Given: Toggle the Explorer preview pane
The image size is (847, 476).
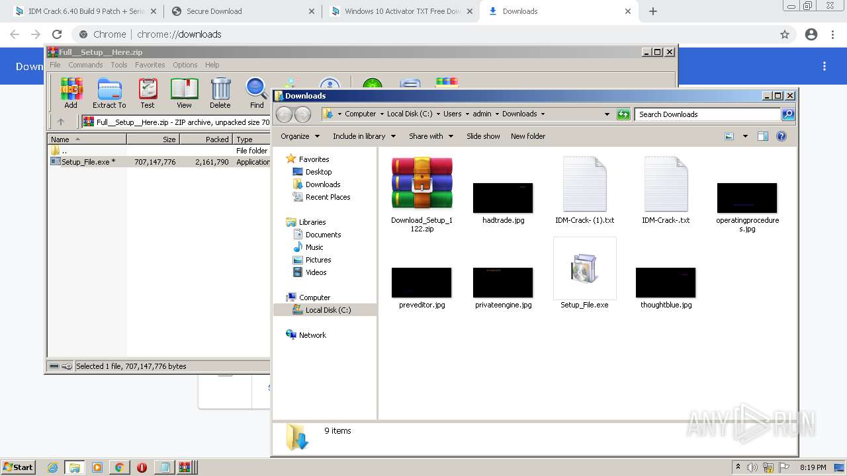Looking at the screenshot, I should tap(763, 136).
